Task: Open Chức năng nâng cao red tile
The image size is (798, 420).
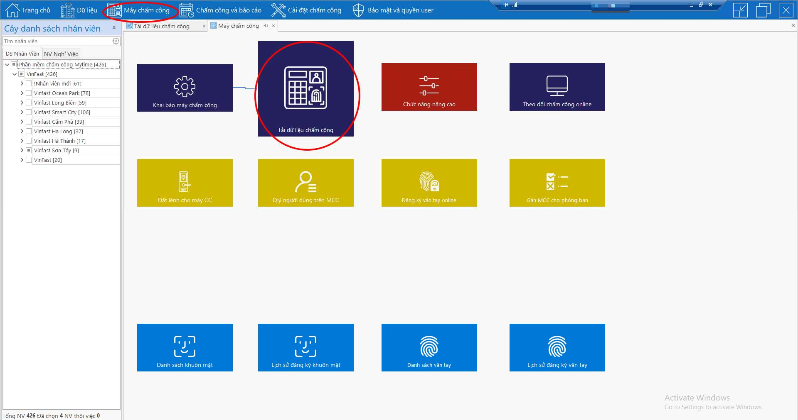Action: (x=429, y=87)
